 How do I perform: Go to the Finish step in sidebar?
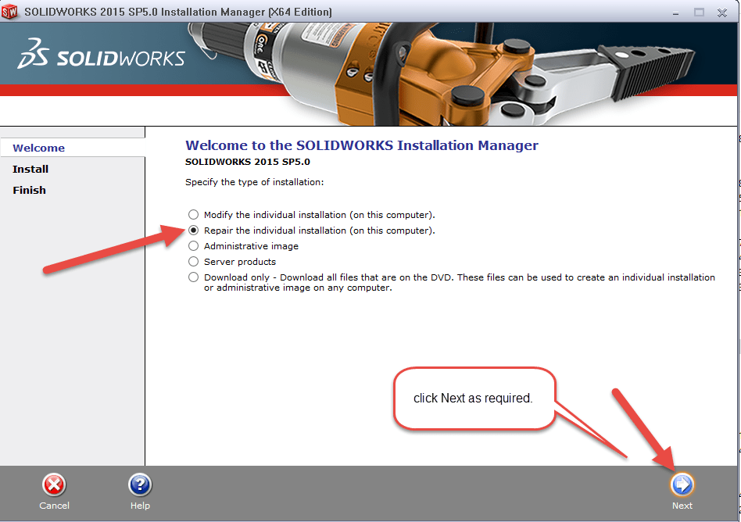coord(29,191)
